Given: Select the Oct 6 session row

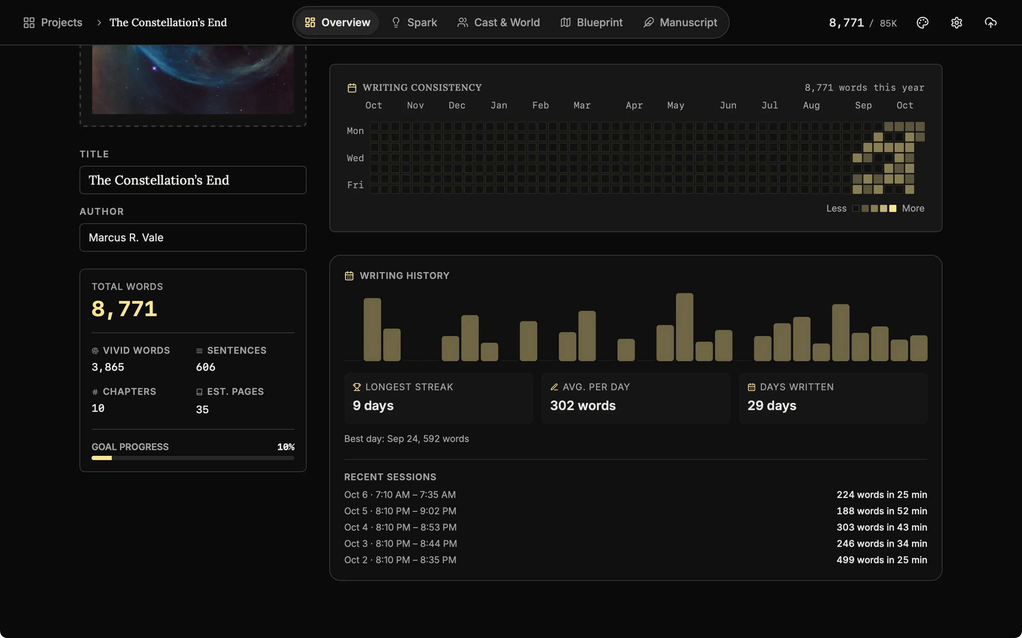Looking at the screenshot, I should [x=636, y=494].
